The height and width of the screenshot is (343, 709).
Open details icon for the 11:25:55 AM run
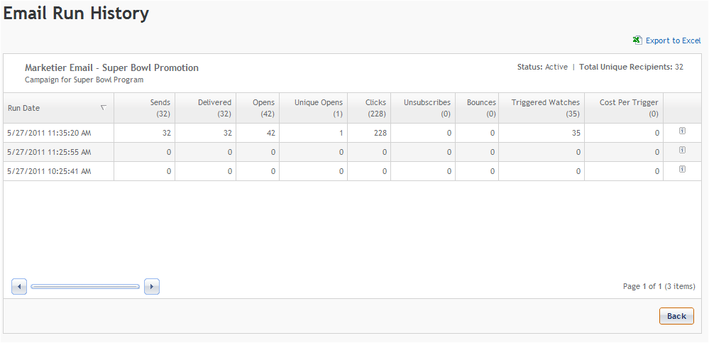pyautogui.click(x=682, y=150)
